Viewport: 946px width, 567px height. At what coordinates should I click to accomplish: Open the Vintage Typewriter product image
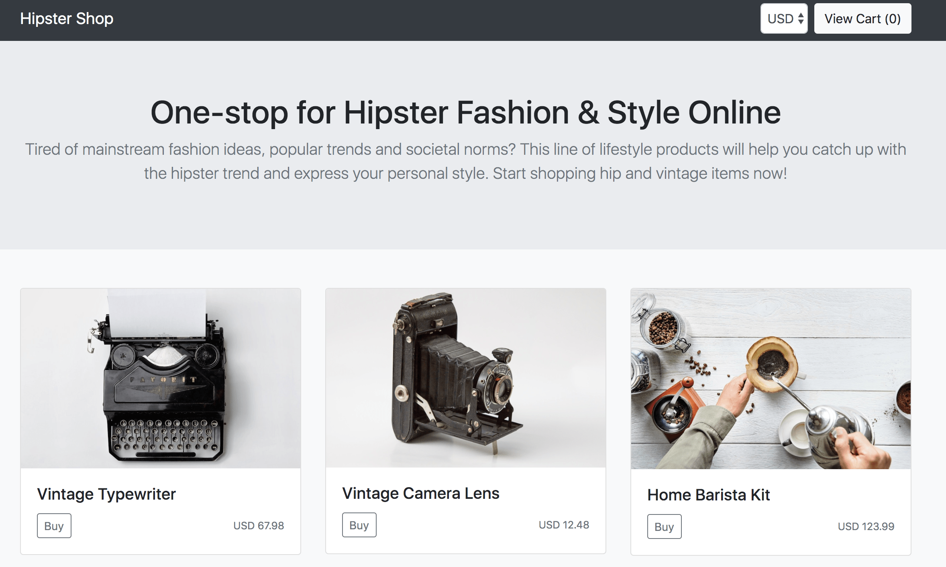(x=161, y=378)
